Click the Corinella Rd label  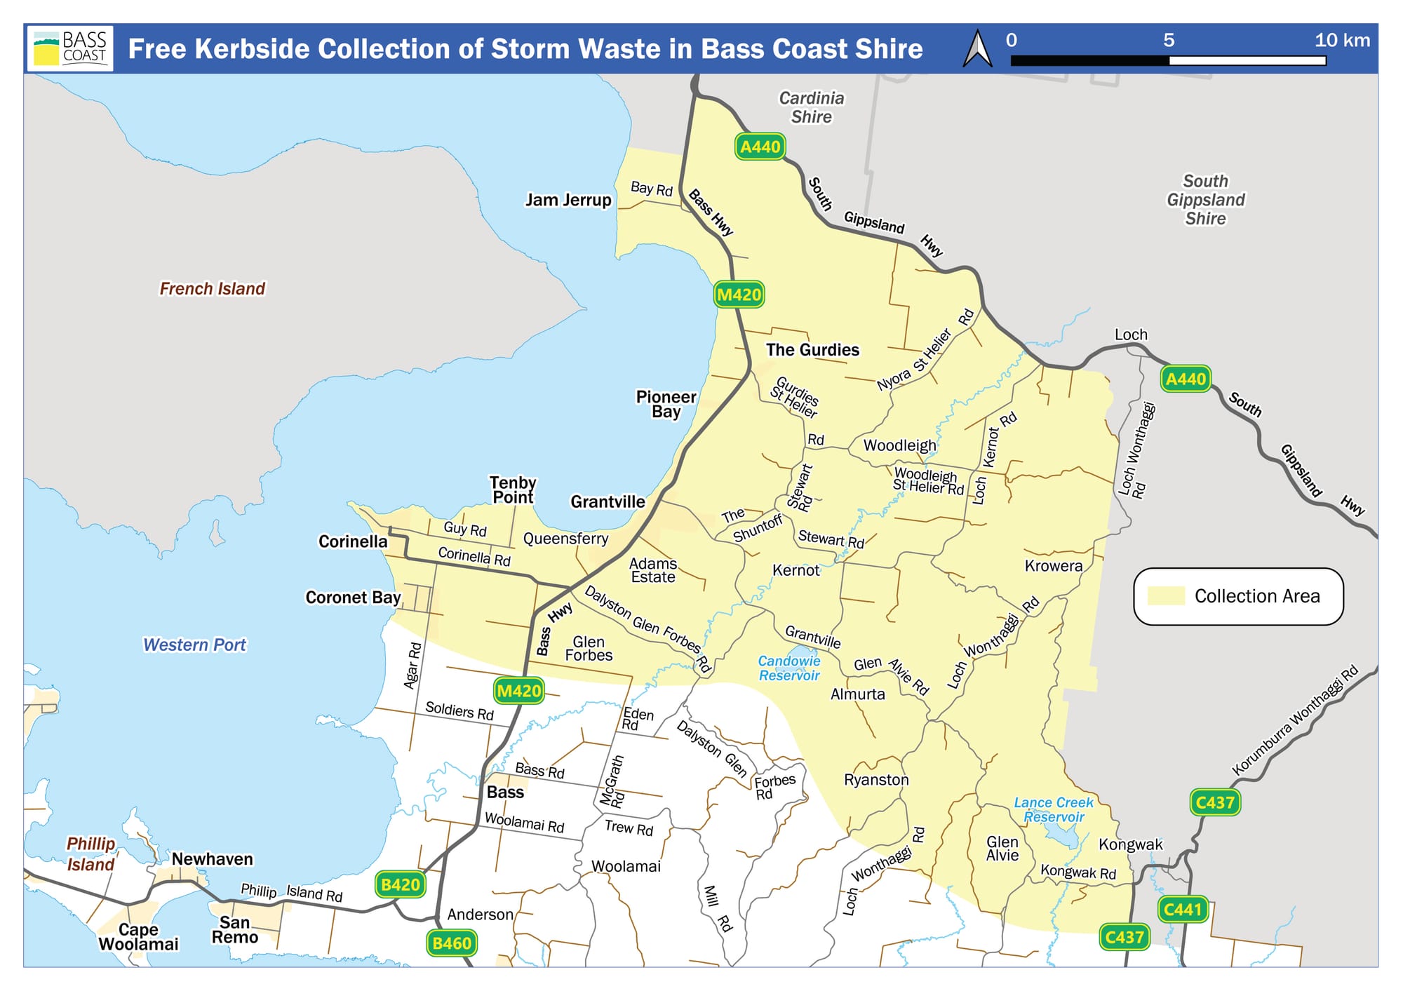(474, 556)
